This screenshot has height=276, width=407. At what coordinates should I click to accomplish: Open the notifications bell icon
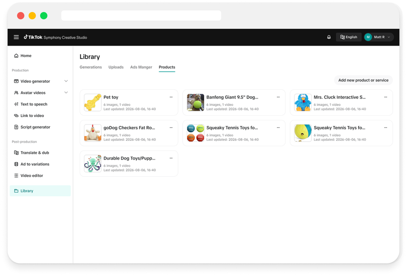(329, 37)
